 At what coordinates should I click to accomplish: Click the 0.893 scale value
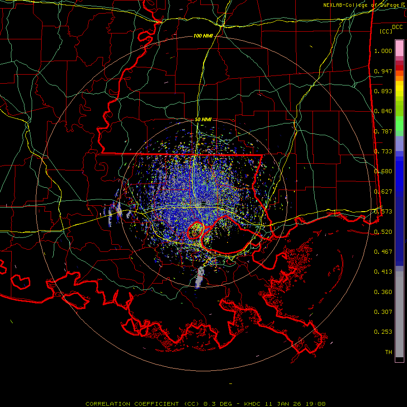(x=383, y=91)
